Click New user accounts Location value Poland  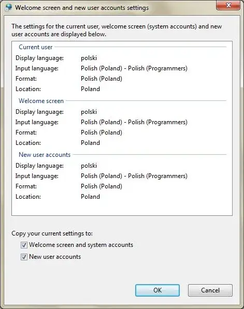pos(90,197)
